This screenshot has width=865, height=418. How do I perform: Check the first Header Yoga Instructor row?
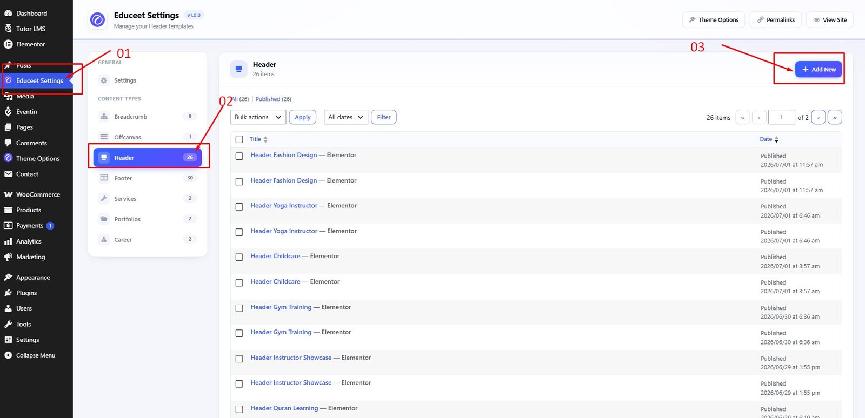point(239,207)
